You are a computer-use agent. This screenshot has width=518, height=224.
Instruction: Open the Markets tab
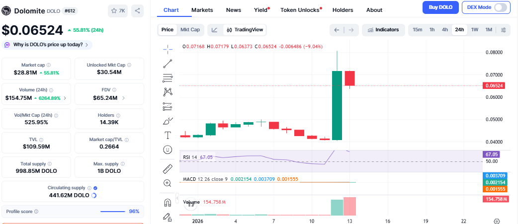202,10
